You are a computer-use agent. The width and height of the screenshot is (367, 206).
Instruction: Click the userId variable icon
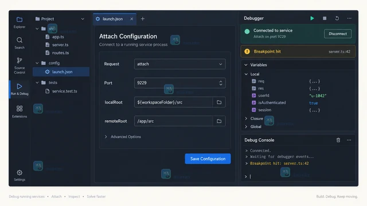pos(253,96)
